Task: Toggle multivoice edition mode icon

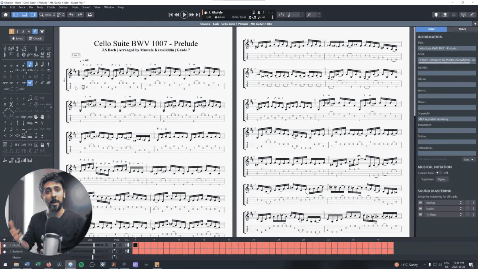Action: 35,31
